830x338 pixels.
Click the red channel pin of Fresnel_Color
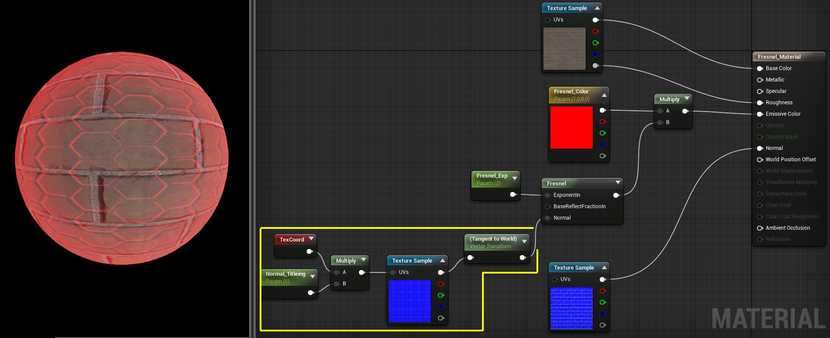coord(602,122)
